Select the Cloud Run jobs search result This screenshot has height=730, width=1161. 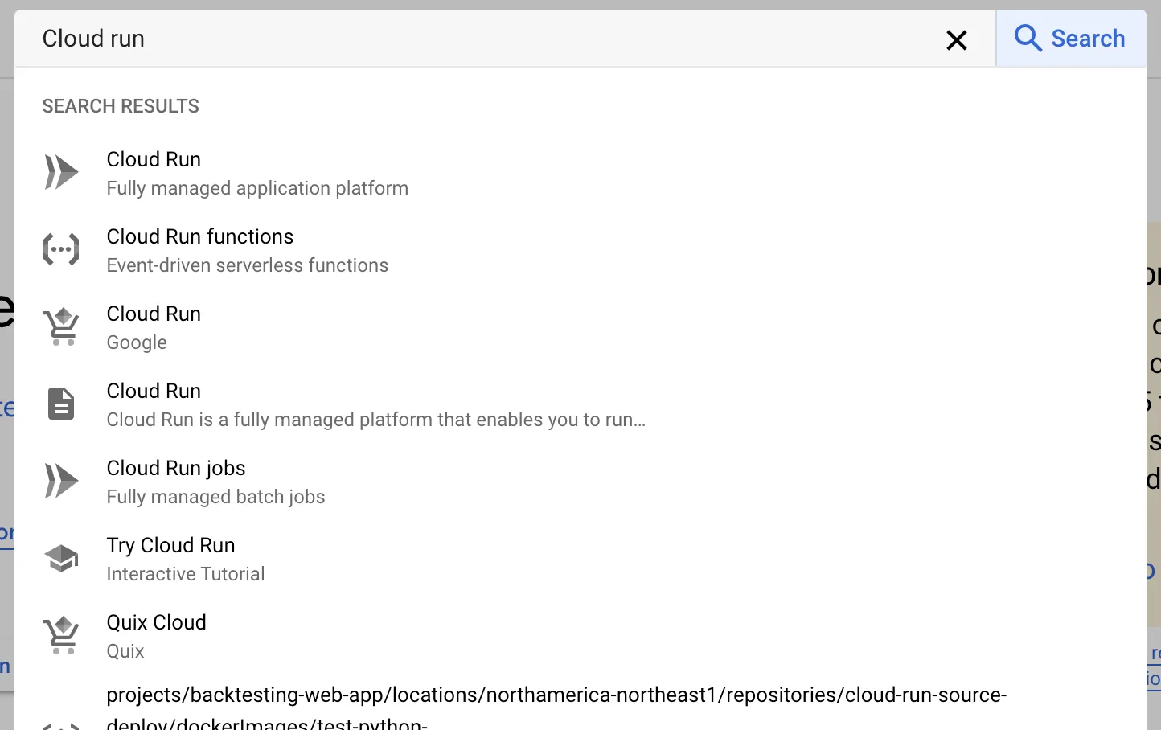click(x=215, y=481)
